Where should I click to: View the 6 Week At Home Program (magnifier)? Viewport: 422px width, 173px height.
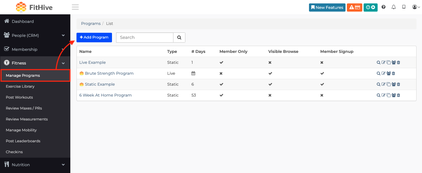point(378,95)
